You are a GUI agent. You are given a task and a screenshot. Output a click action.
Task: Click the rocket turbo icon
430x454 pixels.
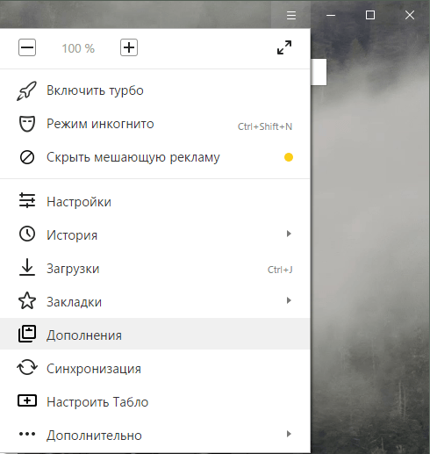click(26, 91)
